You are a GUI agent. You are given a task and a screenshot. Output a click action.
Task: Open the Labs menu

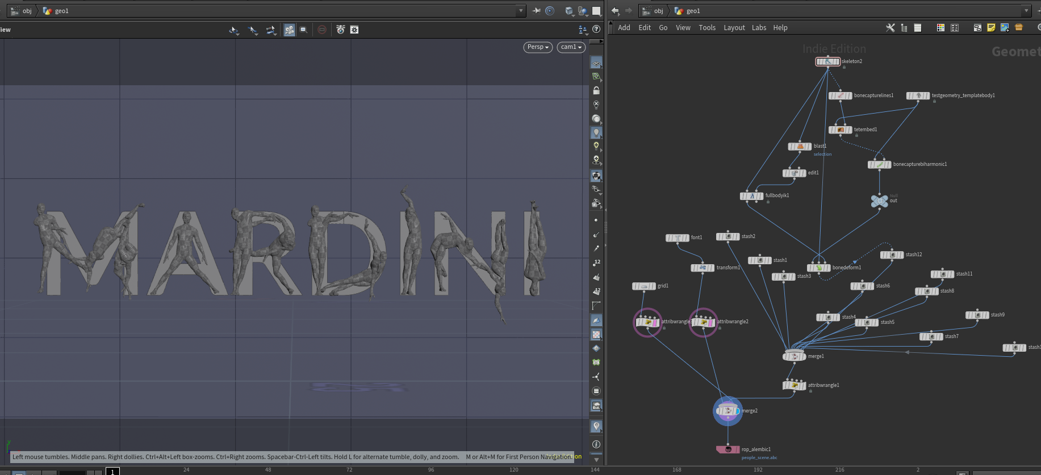[759, 27]
